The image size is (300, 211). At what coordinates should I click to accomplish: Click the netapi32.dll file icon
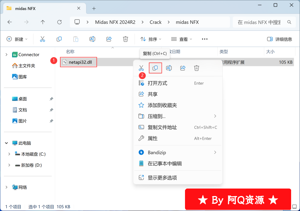65,62
